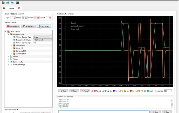Click the red Target color dot
The height and width of the screenshot is (113, 179).
[x=95, y=91]
